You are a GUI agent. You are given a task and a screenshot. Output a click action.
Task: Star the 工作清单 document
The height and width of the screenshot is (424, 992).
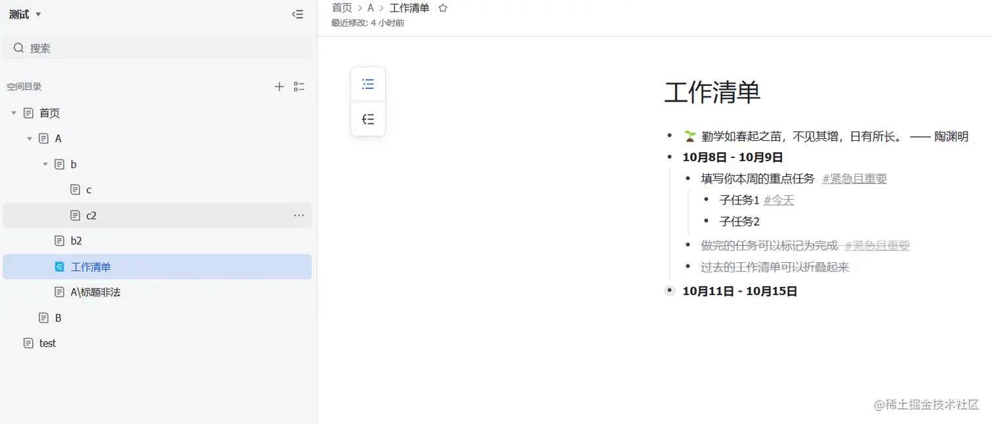click(x=443, y=7)
